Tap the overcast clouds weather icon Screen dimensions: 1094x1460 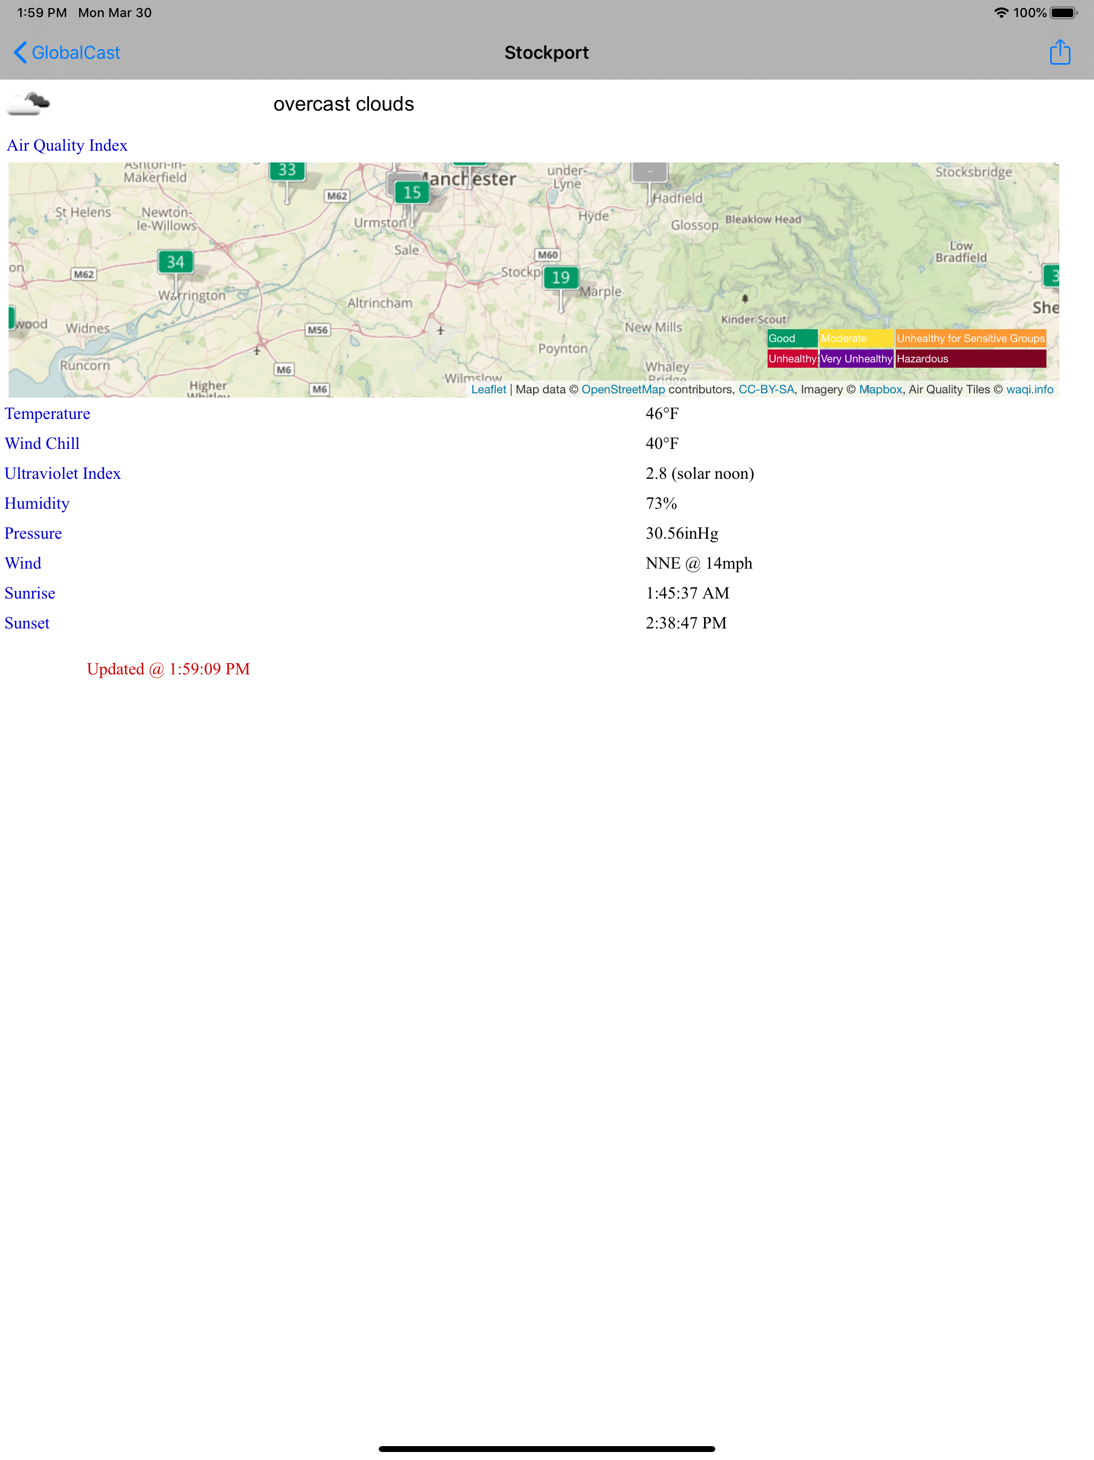(28, 104)
